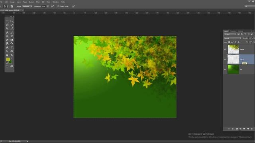Screen dimensions: 255x143
Task: Change the screen mode
Action: [x=12, y=66]
